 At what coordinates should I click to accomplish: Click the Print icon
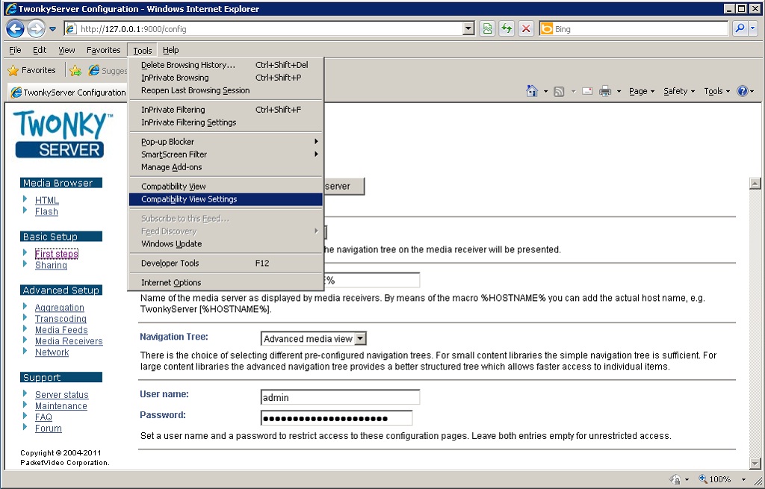click(606, 91)
